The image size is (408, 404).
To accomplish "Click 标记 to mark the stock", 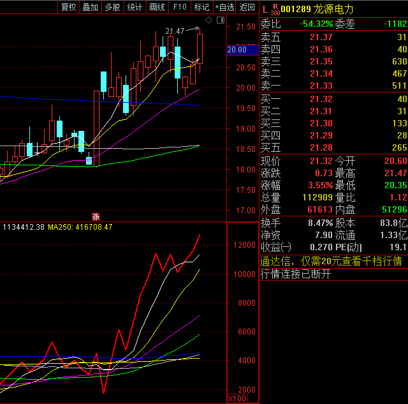I will tap(201, 7).
